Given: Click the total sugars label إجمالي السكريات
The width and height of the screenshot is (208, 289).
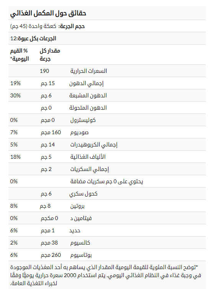Looking at the screenshot, I should click(90, 169).
